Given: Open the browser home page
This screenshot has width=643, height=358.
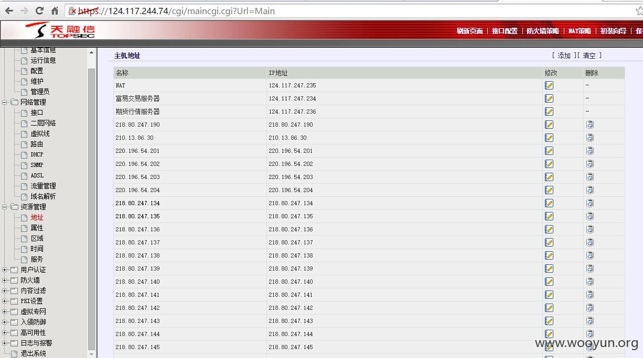Looking at the screenshot, I should (55, 10).
